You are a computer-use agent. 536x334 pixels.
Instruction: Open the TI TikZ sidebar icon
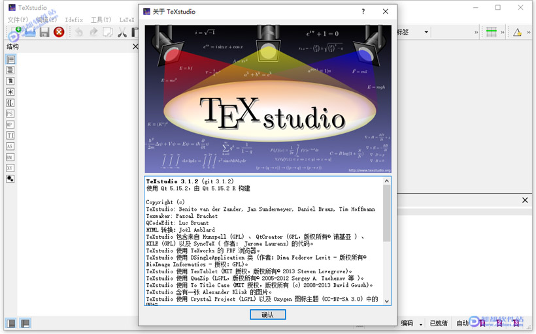pyautogui.click(x=10, y=136)
